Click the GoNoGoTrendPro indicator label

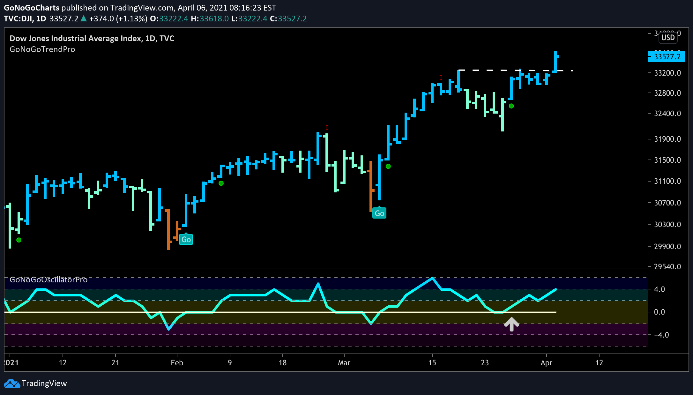42,49
